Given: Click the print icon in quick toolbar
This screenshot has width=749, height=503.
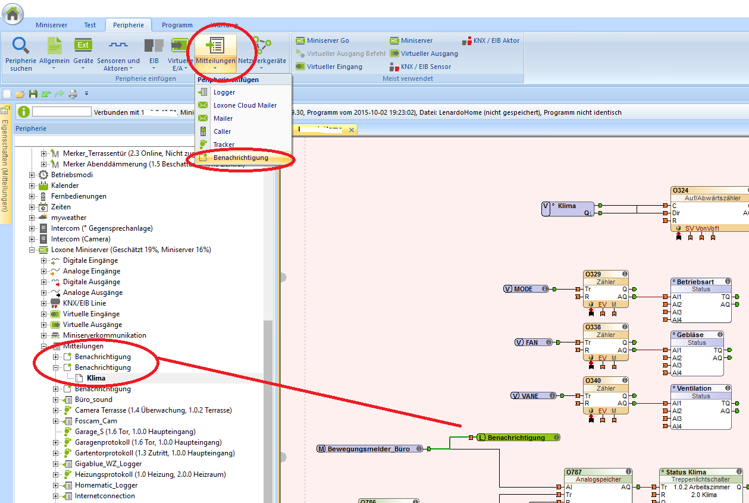Looking at the screenshot, I should 73,94.
